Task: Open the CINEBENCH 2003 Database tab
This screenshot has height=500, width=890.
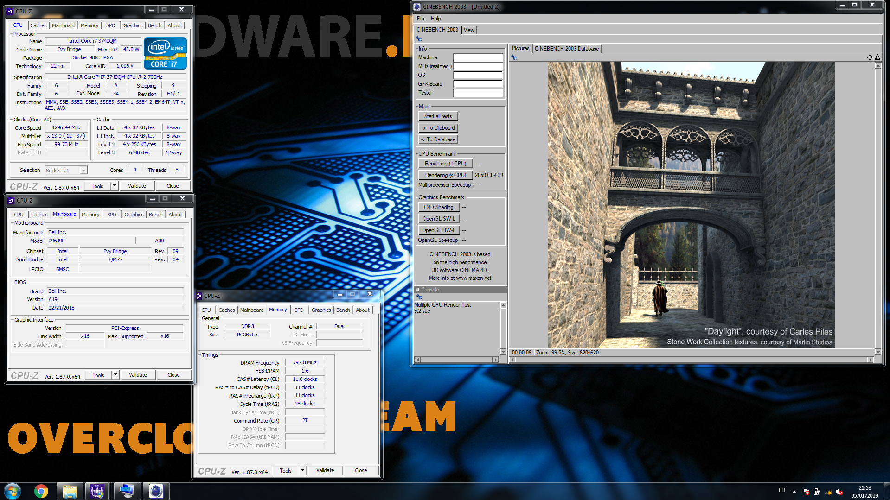Action: pyautogui.click(x=567, y=49)
